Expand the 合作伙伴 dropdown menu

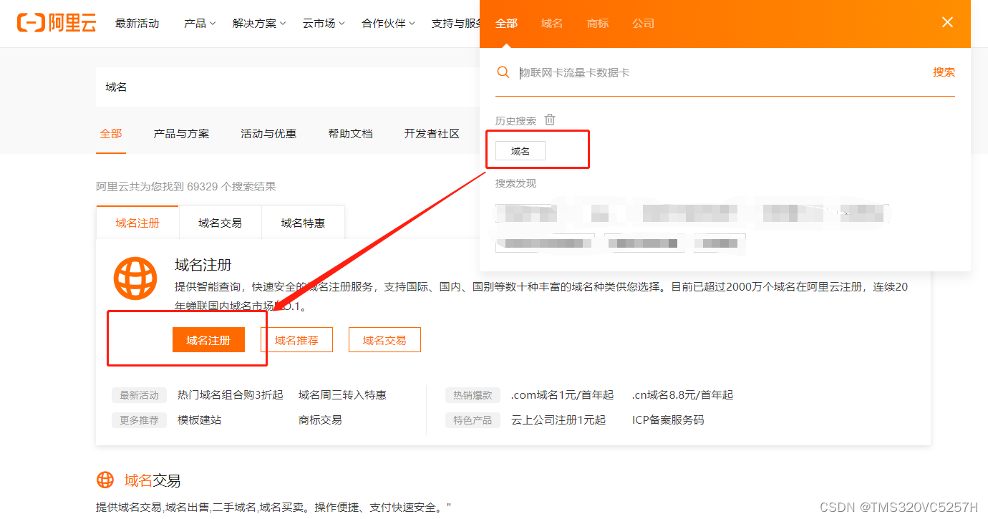[x=388, y=24]
